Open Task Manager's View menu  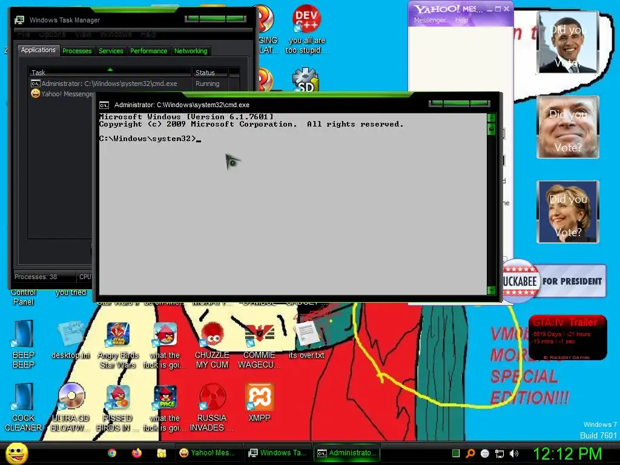(83, 35)
